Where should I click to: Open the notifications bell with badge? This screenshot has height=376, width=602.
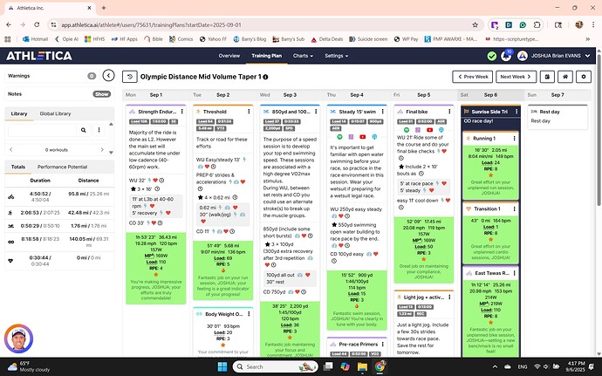[x=506, y=56]
